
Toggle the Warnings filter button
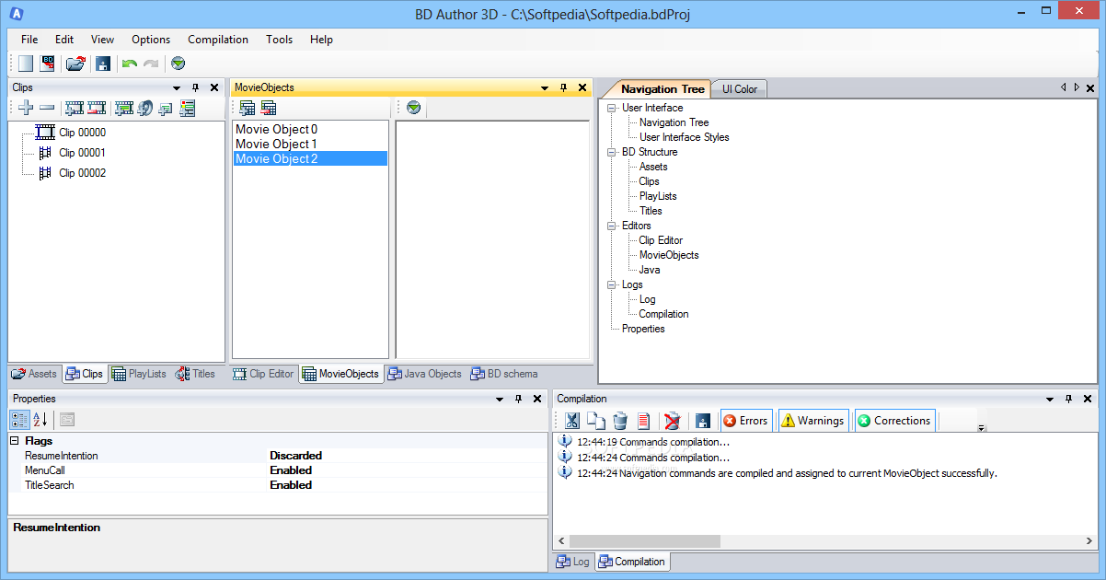click(812, 421)
